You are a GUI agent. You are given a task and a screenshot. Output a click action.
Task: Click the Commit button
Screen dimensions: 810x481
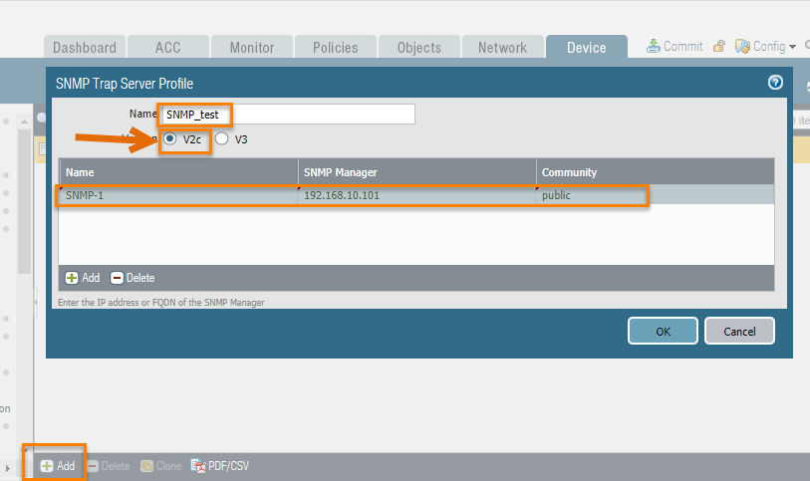tap(675, 47)
